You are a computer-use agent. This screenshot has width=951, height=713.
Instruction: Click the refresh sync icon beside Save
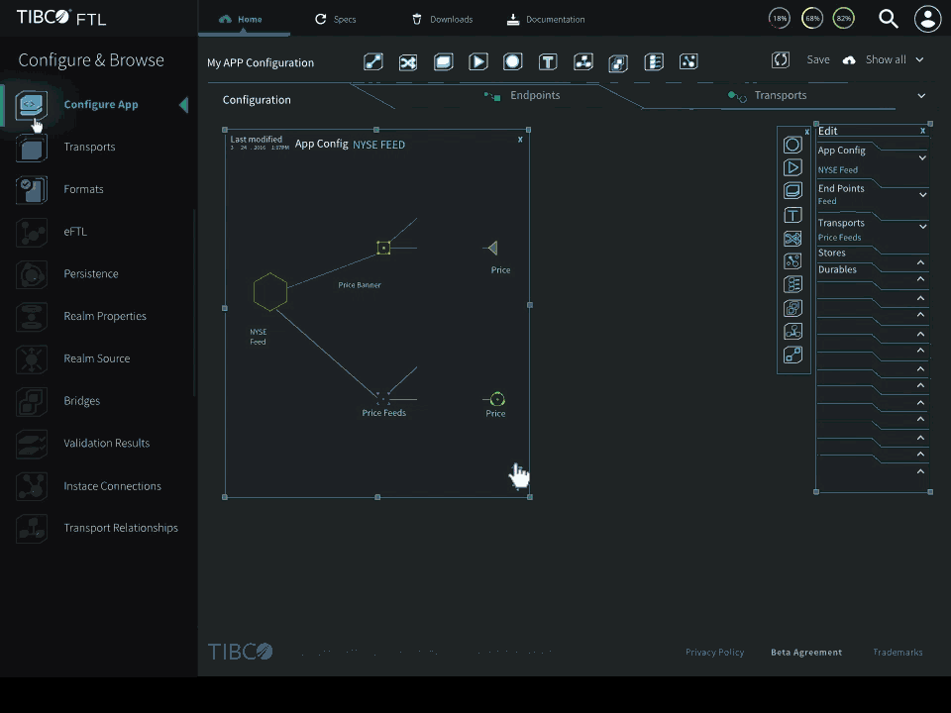click(781, 59)
